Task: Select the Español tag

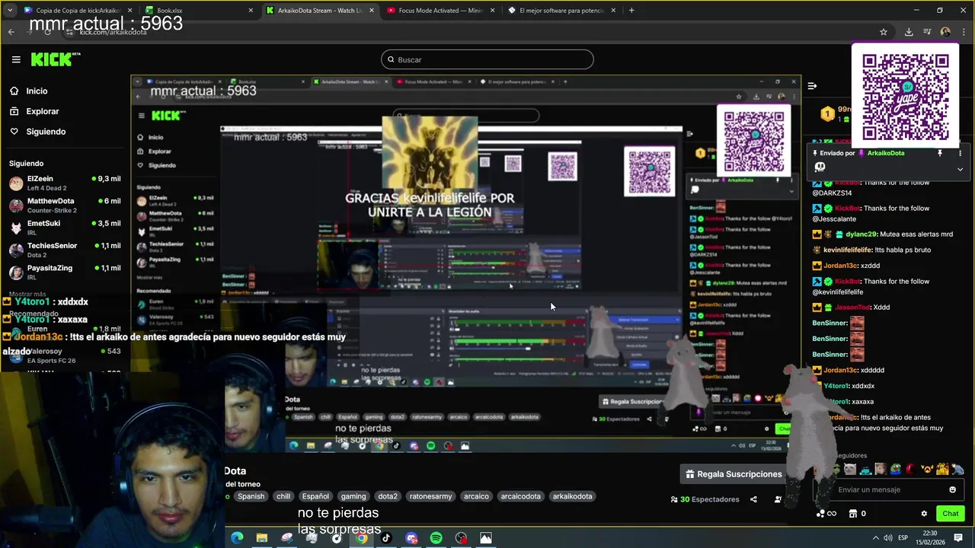Action: click(x=315, y=496)
